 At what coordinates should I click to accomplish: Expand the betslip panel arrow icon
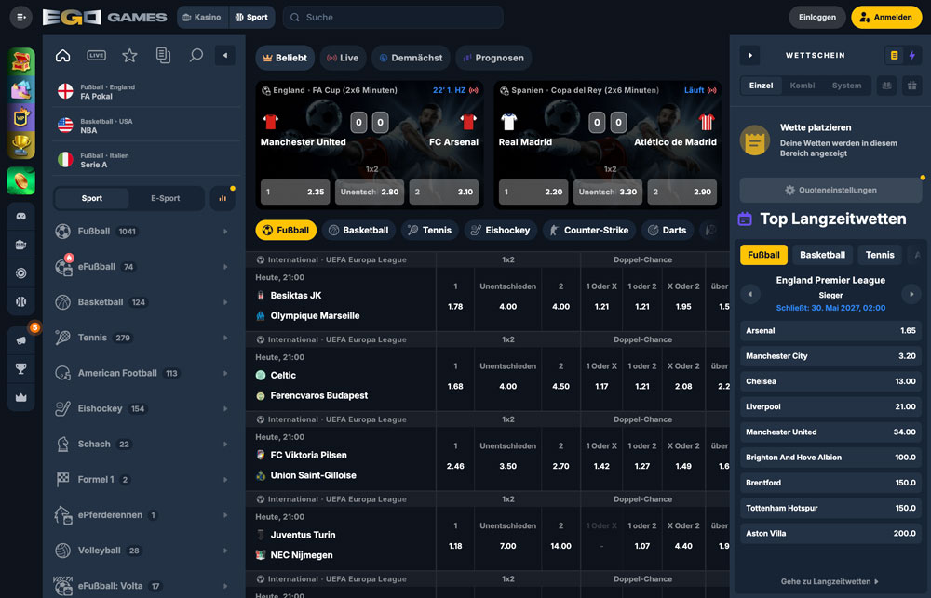[x=749, y=55]
